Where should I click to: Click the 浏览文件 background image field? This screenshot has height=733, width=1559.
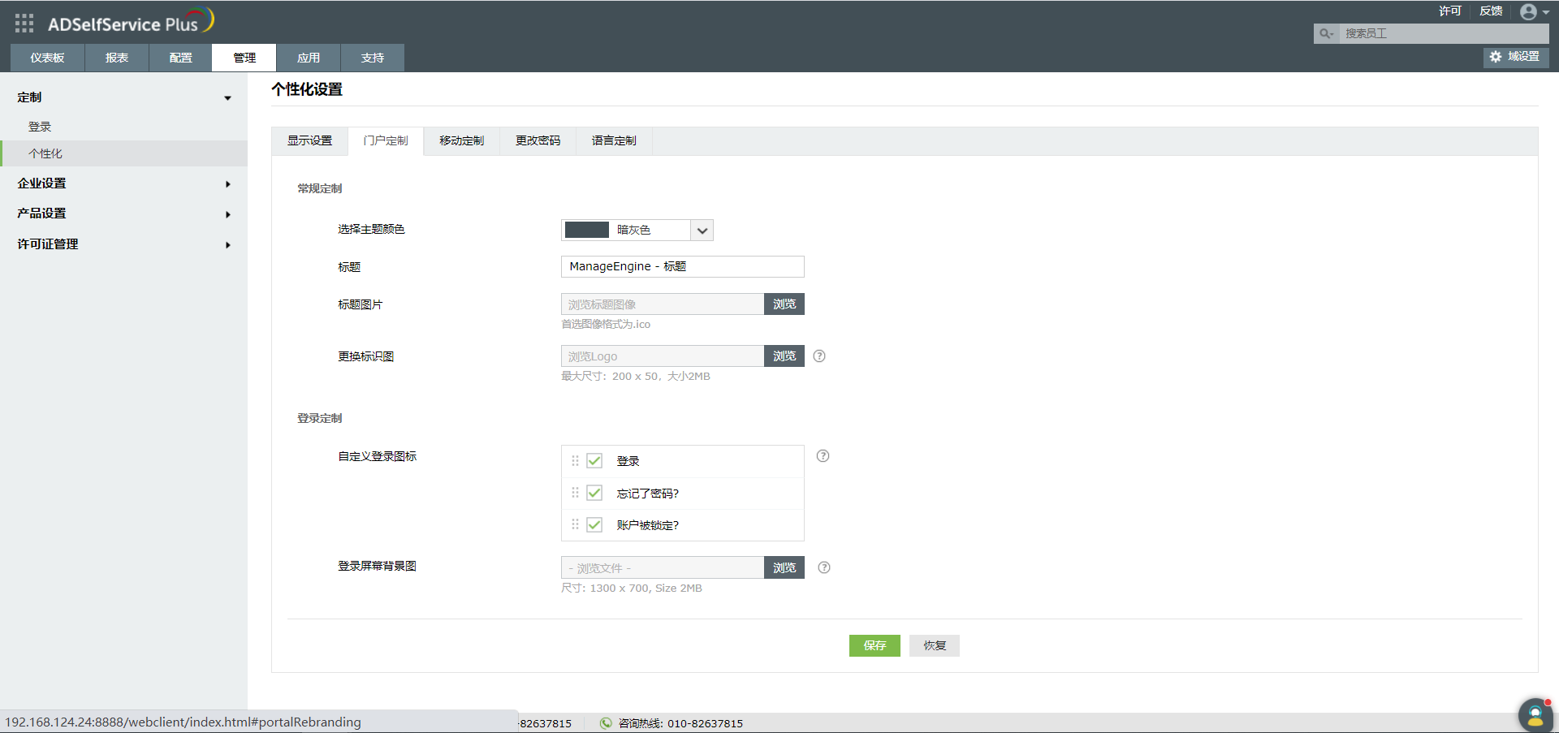pos(663,567)
